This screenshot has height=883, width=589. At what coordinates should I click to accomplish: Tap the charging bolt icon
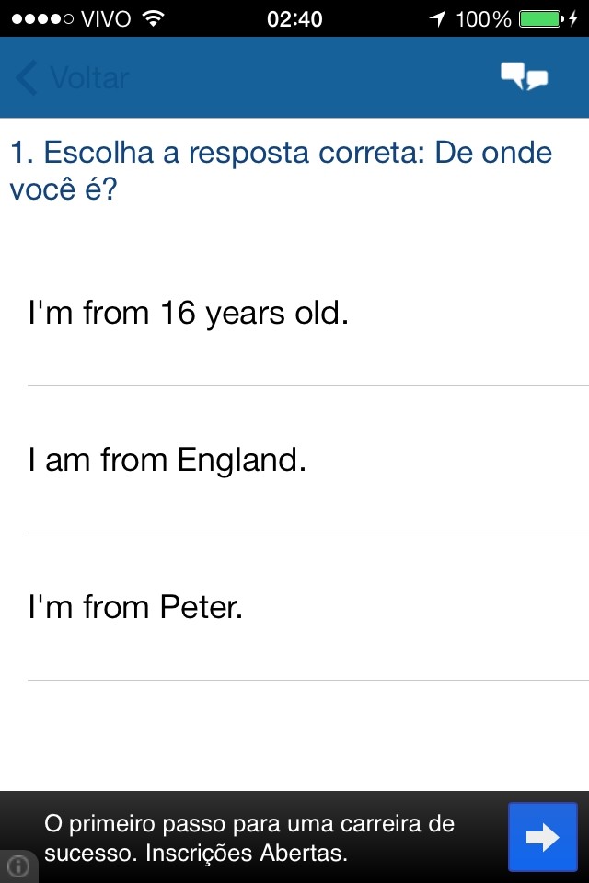[x=573, y=18]
